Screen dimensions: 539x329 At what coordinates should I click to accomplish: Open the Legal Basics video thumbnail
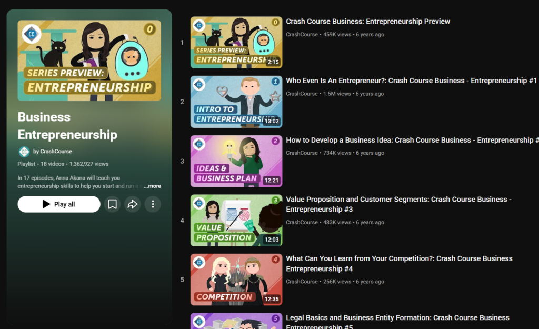click(x=236, y=321)
